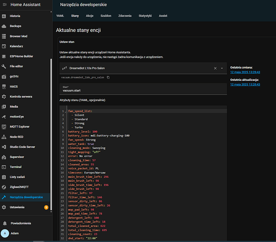This screenshot has height=242, width=276.
Task: Click the Adam user avatar
Action: coord(5,233)
